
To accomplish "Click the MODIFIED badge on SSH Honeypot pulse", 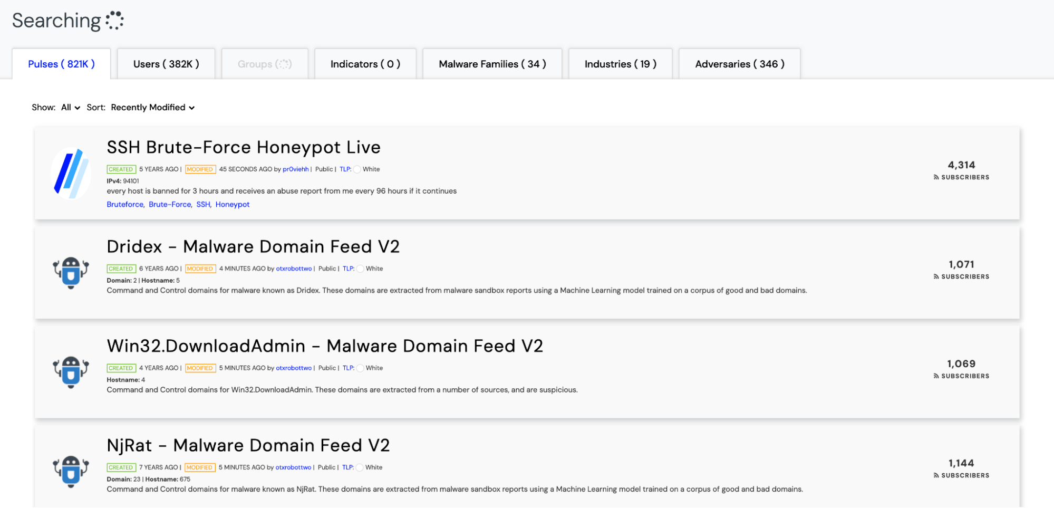I will coord(200,169).
